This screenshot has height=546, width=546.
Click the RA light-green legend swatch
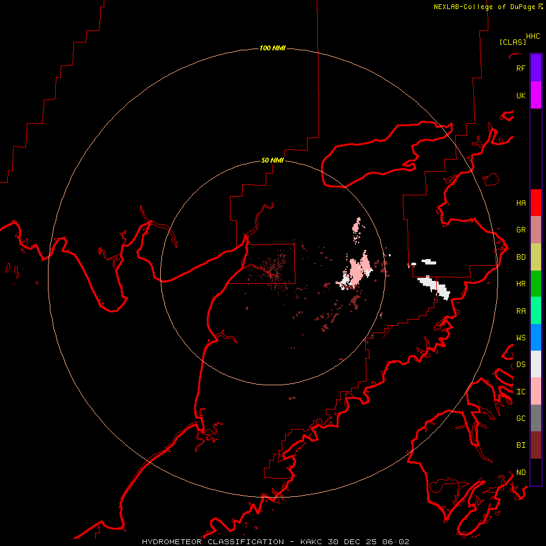click(x=536, y=311)
